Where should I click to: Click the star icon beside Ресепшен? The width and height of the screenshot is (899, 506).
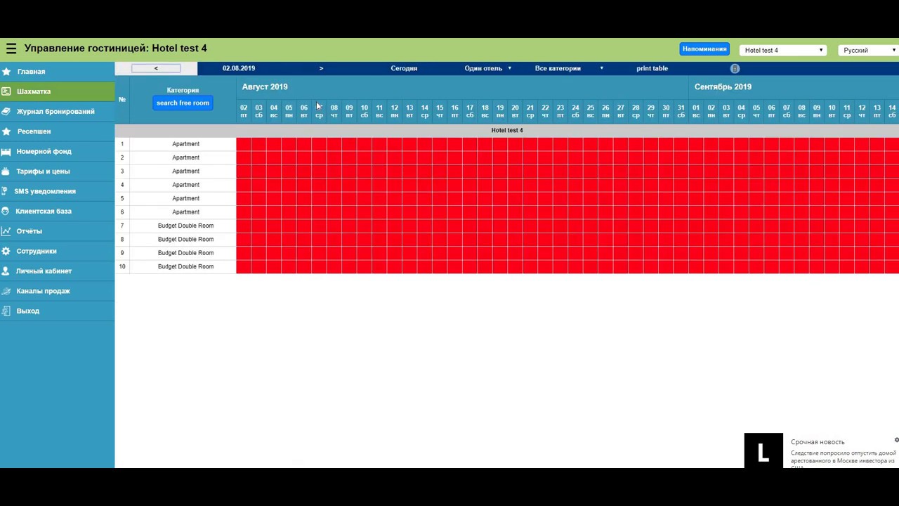point(6,131)
